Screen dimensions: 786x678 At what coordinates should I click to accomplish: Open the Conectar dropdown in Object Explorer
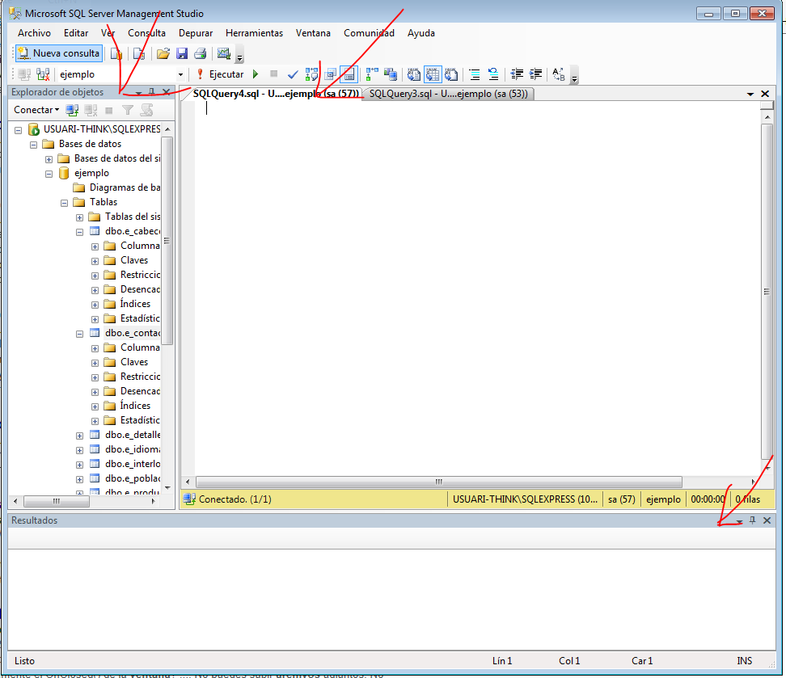(36, 110)
